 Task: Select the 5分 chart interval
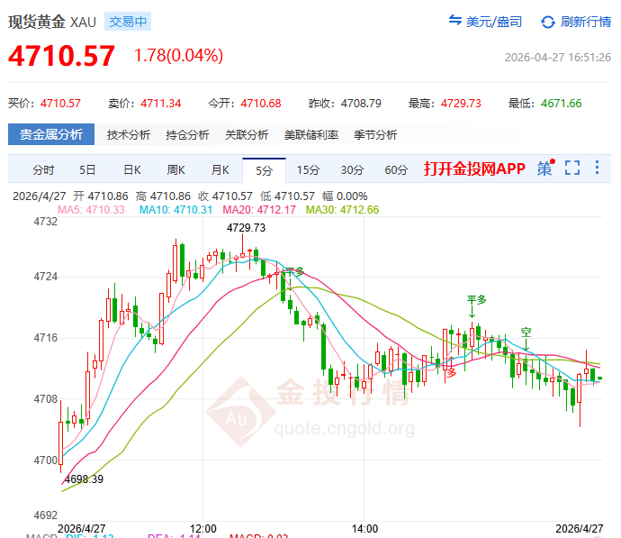265,170
